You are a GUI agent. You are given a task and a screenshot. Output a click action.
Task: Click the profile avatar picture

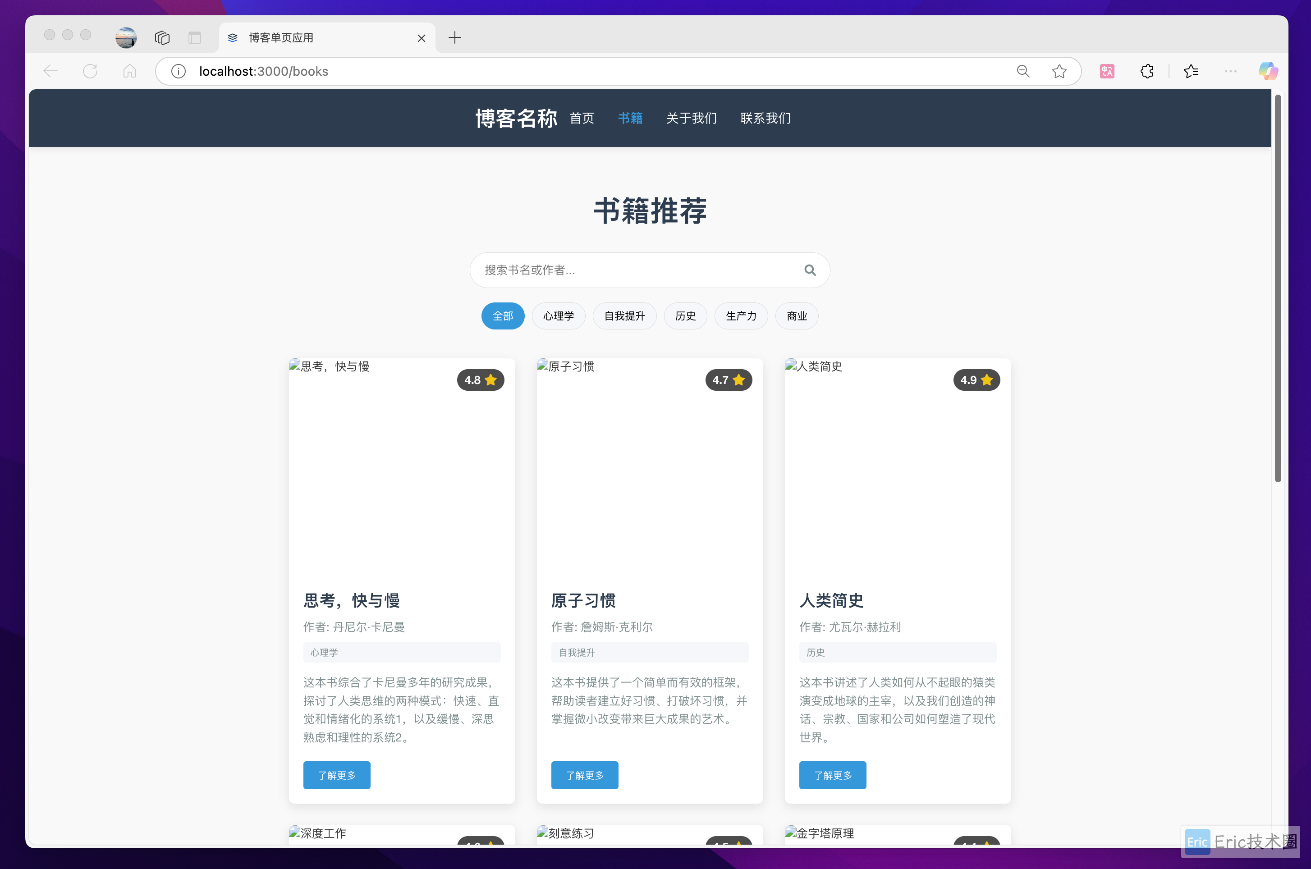click(x=126, y=37)
